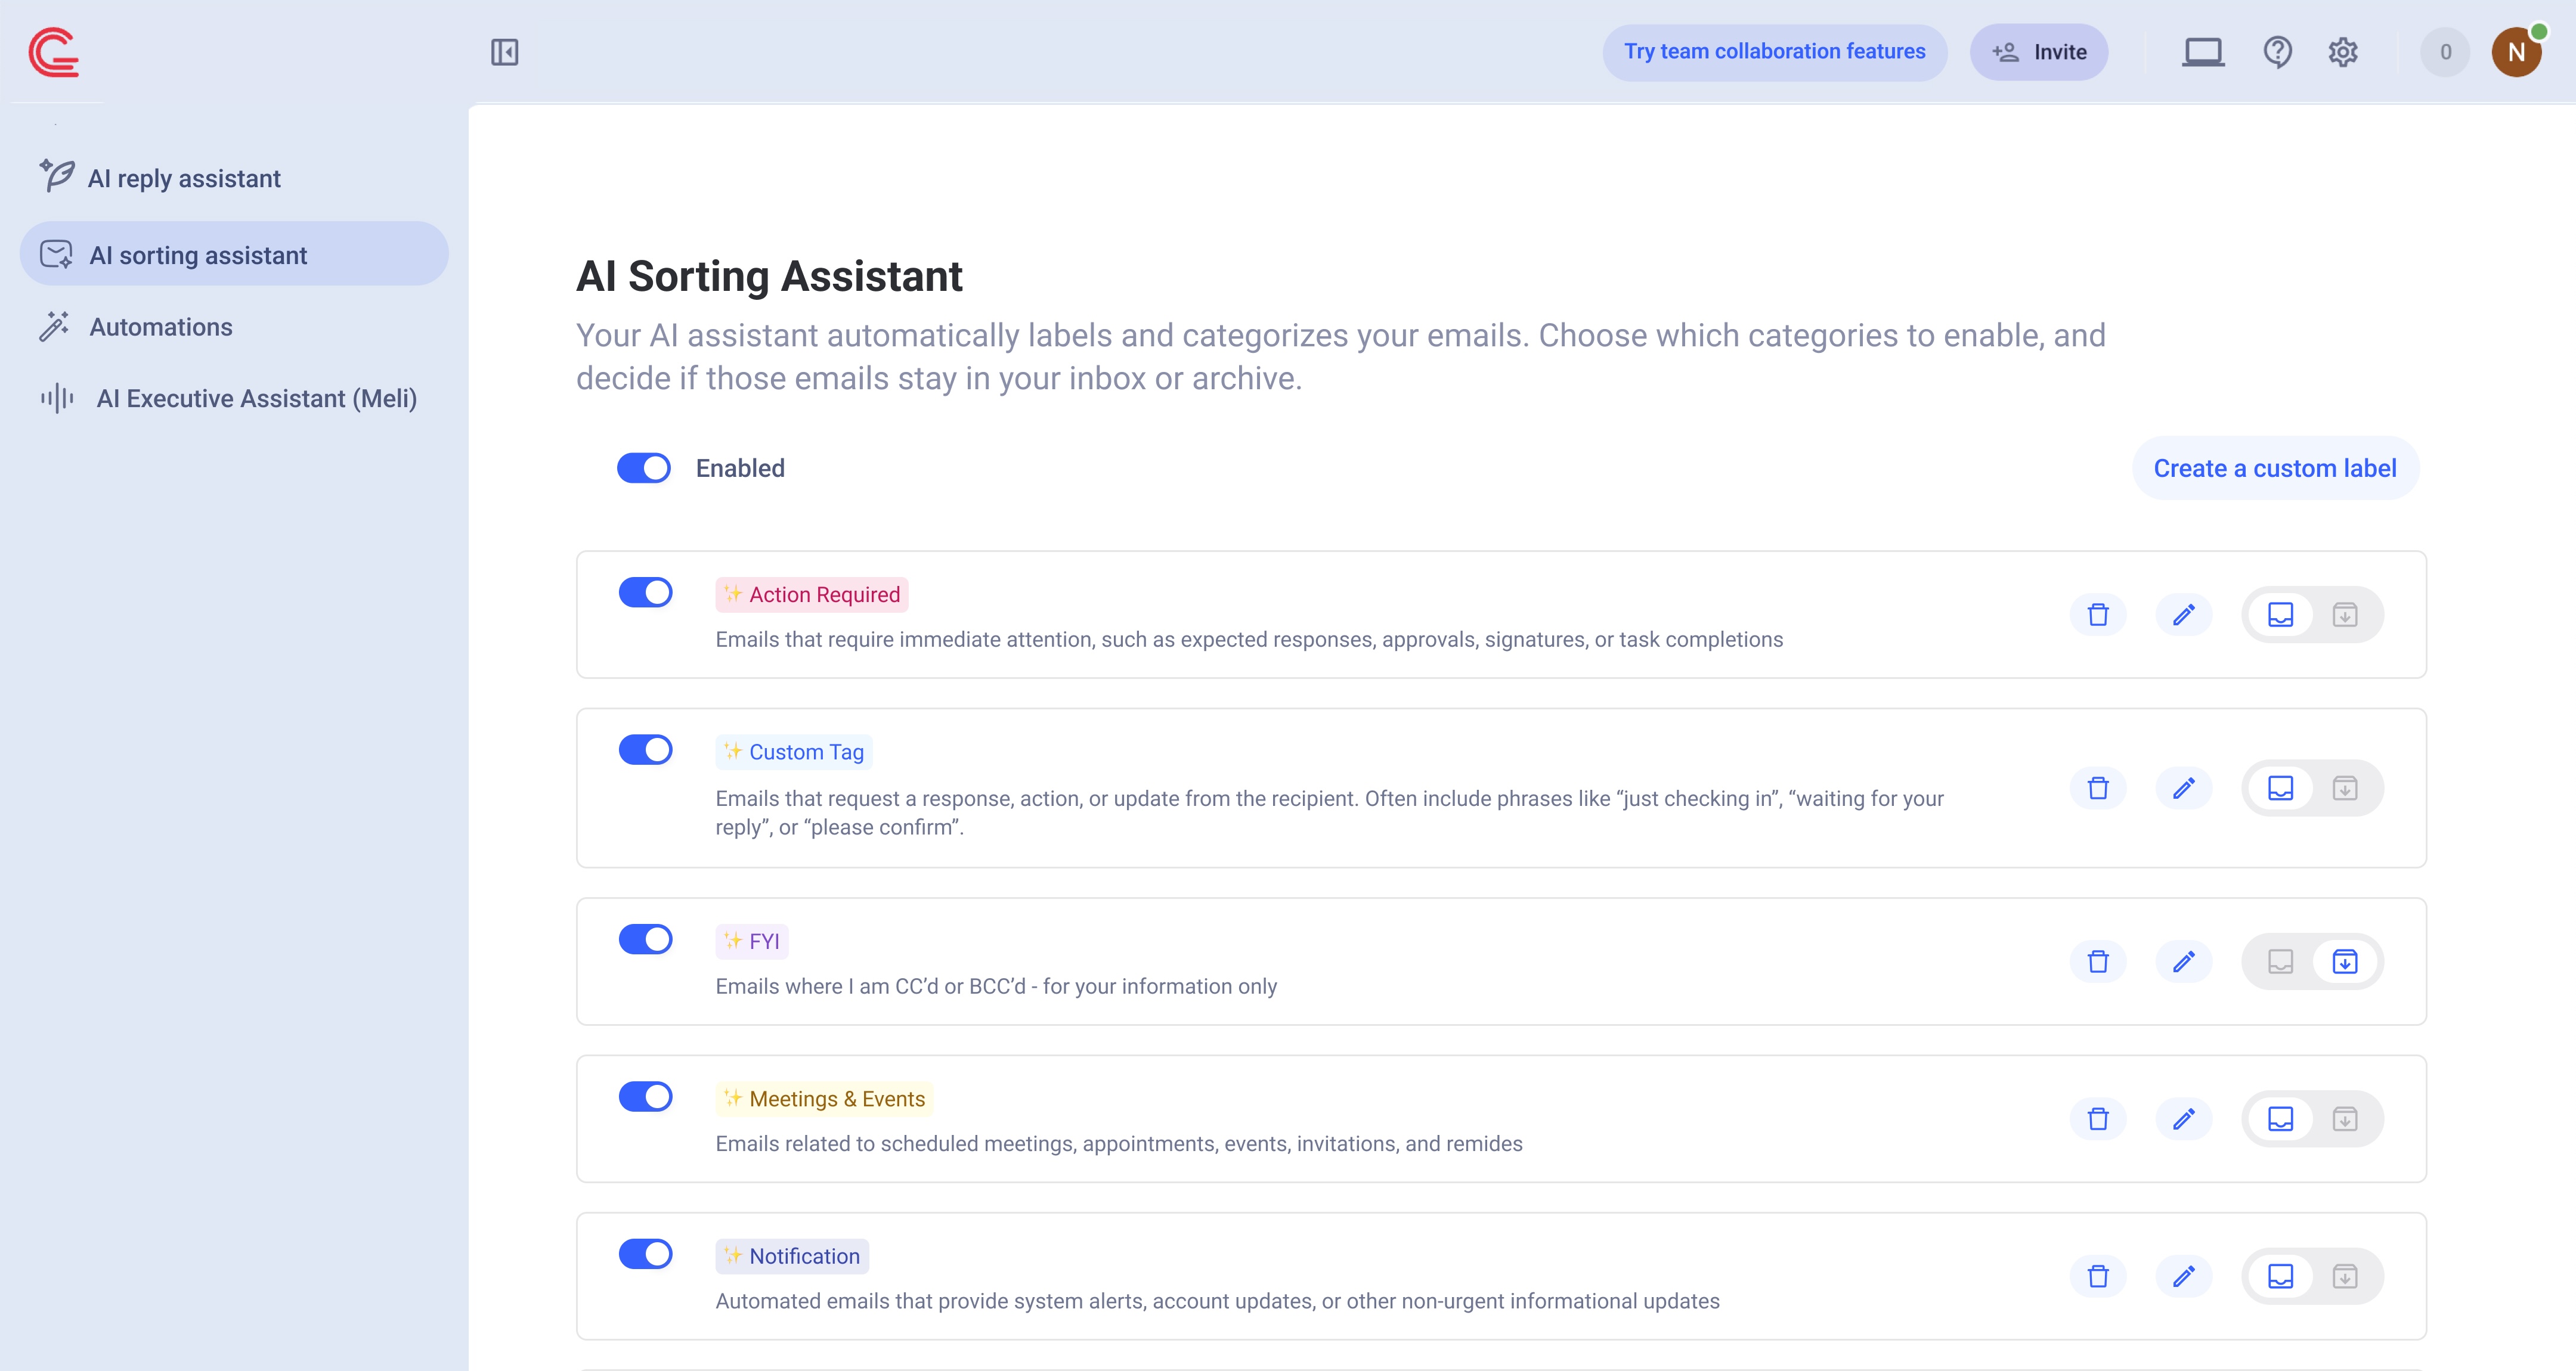
Task: Toggle off the Meetings & Events category
Action: click(x=645, y=1097)
